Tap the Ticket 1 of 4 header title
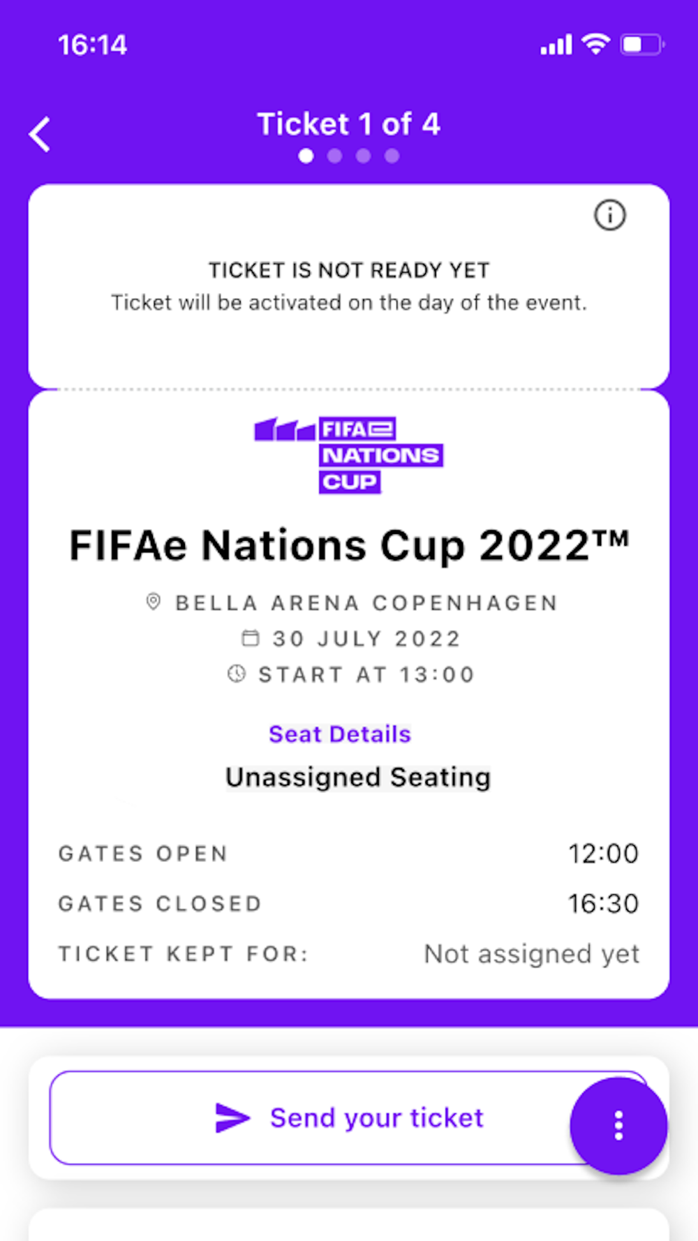This screenshot has width=698, height=1241. point(348,124)
